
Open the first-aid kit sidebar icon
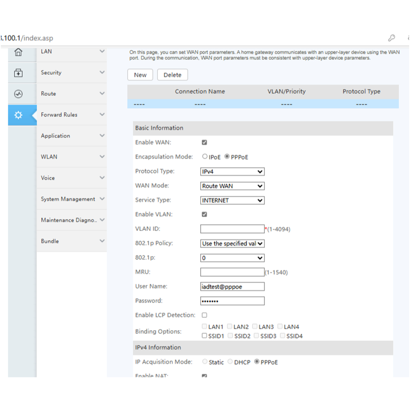tap(18, 73)
